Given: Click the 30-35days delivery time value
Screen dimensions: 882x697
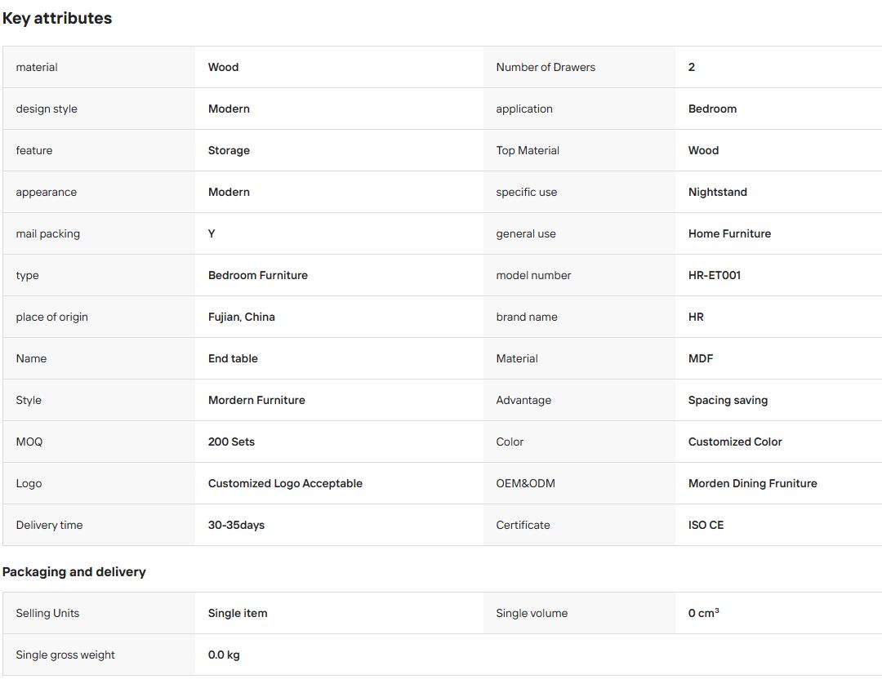Looking at the screenshot, I should point(236,525).
